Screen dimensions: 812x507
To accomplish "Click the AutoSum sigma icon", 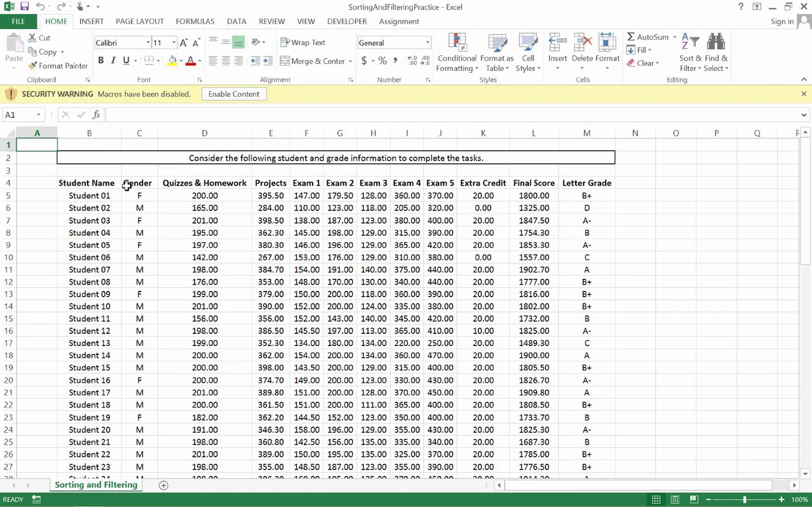I will click(631, 37).
